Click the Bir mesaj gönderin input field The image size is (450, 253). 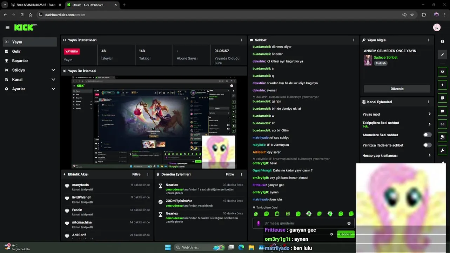click(303, 223)
